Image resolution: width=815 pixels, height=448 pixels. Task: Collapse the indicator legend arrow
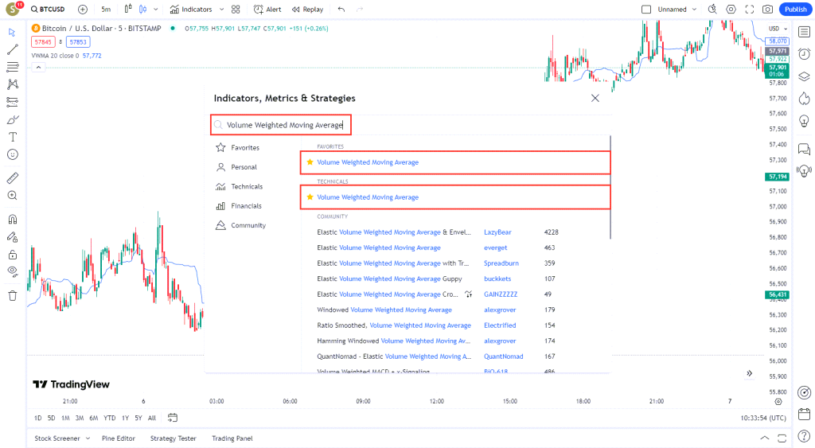[38, 67]
